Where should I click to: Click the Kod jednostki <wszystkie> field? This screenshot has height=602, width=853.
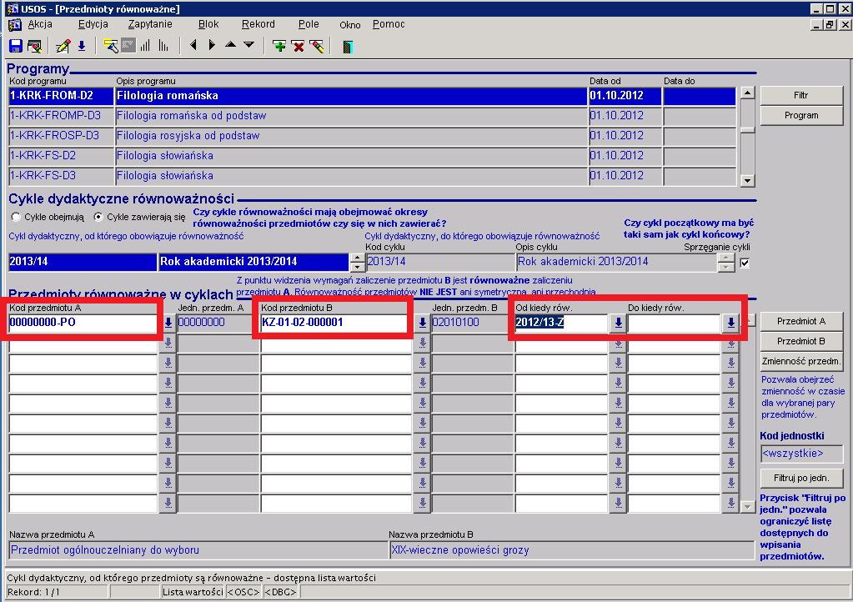pyautogui.click(x=801, y=454)
